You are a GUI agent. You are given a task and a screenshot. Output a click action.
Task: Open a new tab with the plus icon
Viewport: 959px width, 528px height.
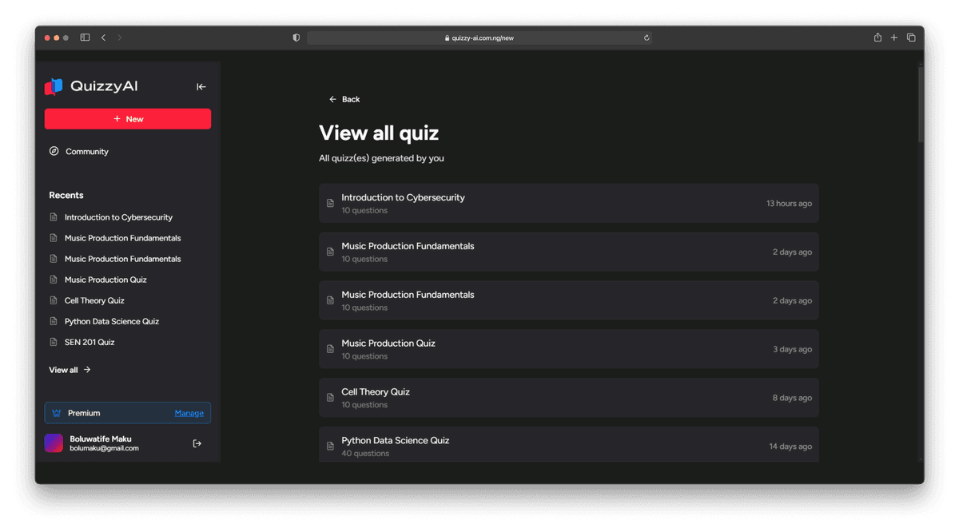tap(893, 37)
